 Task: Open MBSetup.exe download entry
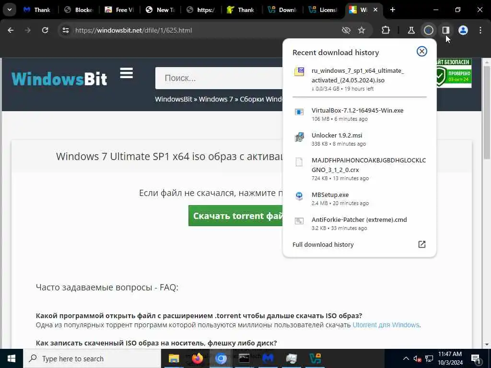[x=360, y=199]
